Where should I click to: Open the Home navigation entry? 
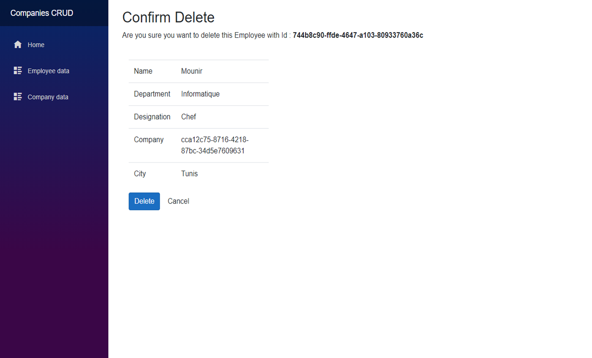[x=36, y=44]
